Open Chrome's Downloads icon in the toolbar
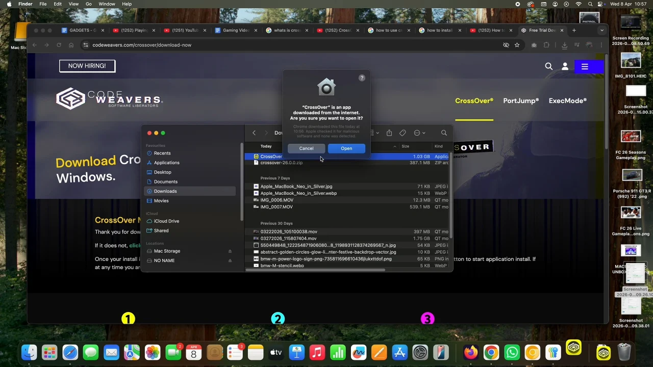 point(565,45)
